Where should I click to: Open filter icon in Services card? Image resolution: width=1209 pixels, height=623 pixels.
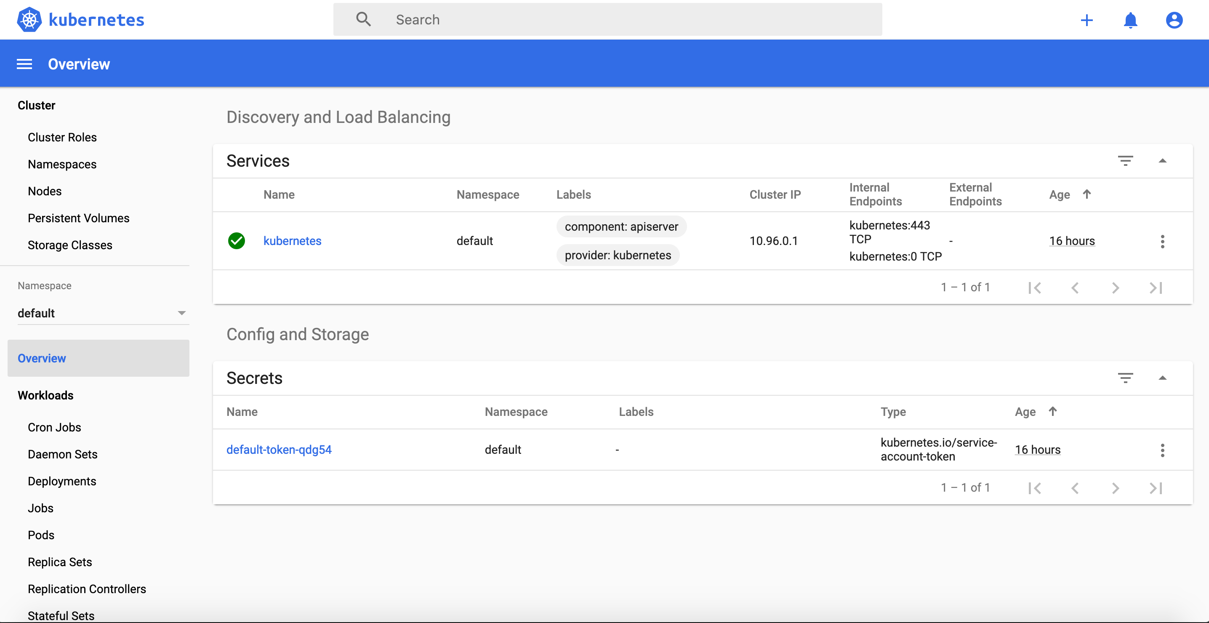[1125, 160]
